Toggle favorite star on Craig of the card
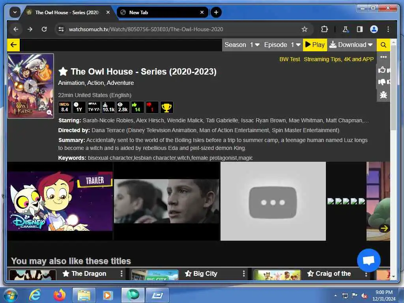 click(310, 273)
